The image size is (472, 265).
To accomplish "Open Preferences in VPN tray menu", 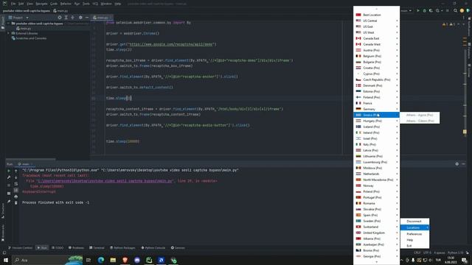I will [414, 234].
